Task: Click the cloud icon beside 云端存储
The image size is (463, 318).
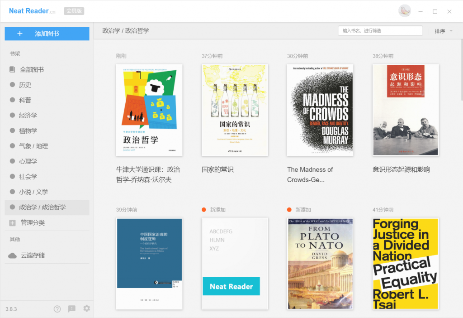Action: tap(12, 255)
